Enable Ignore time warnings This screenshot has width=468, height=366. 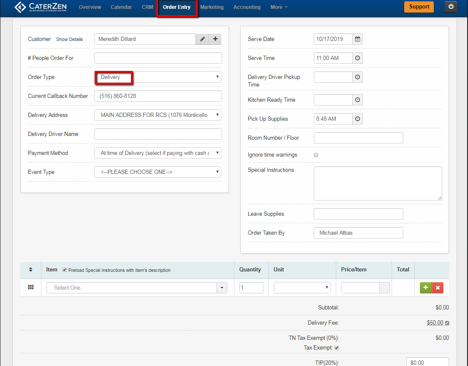(316, 155)
